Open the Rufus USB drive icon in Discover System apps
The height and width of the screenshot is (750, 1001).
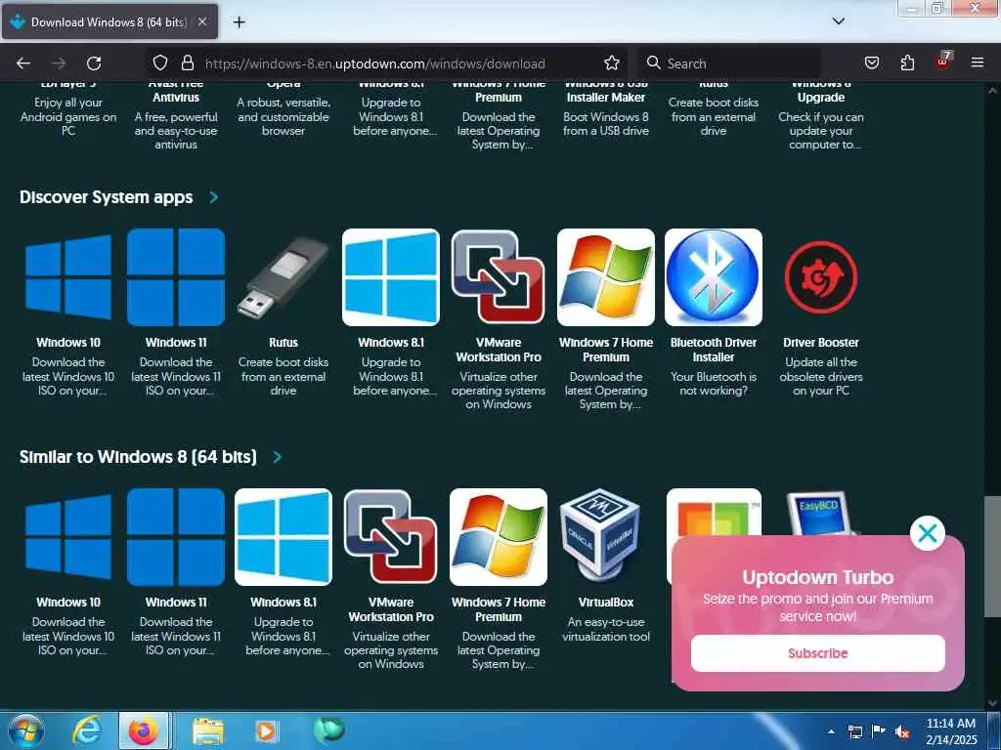click(283, 277)
